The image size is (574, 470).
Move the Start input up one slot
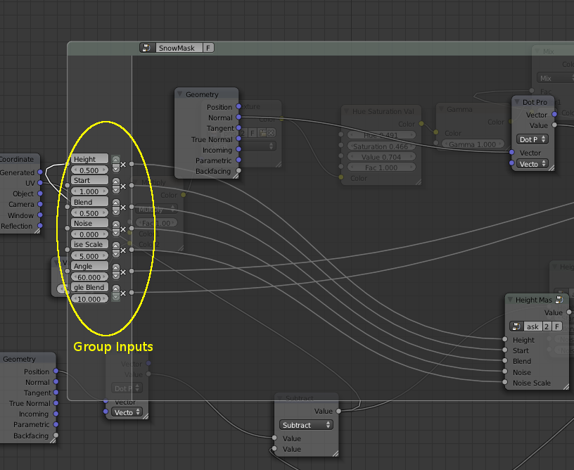tap(115, 182)
